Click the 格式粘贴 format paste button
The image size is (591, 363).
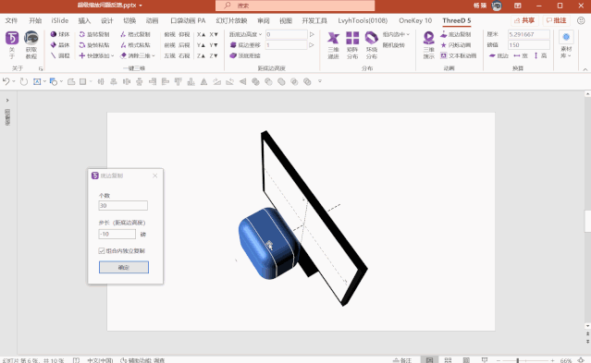click(135, 45)
